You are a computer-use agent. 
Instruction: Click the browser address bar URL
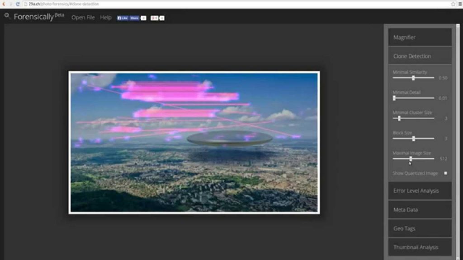[x=63, y=4]
